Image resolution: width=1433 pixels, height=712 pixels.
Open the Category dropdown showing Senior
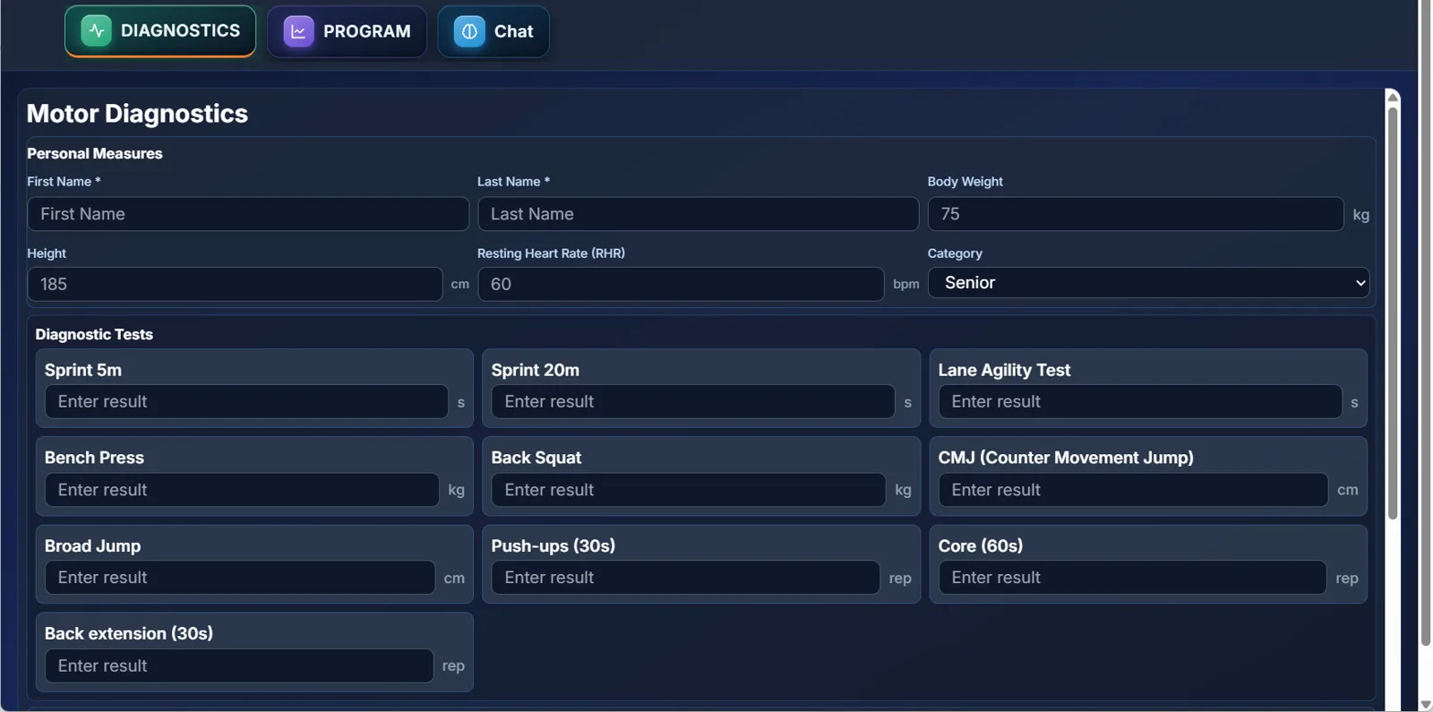click(1148, 283)
